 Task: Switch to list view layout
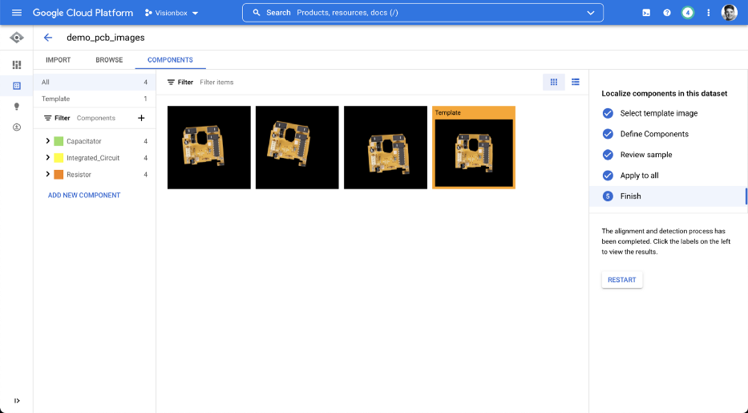point(576,82)
